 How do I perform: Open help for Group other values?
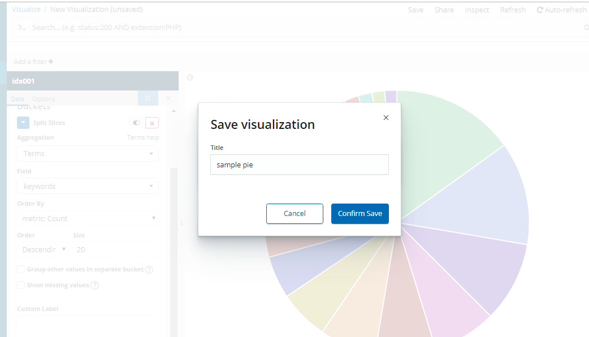pos(149,269)
